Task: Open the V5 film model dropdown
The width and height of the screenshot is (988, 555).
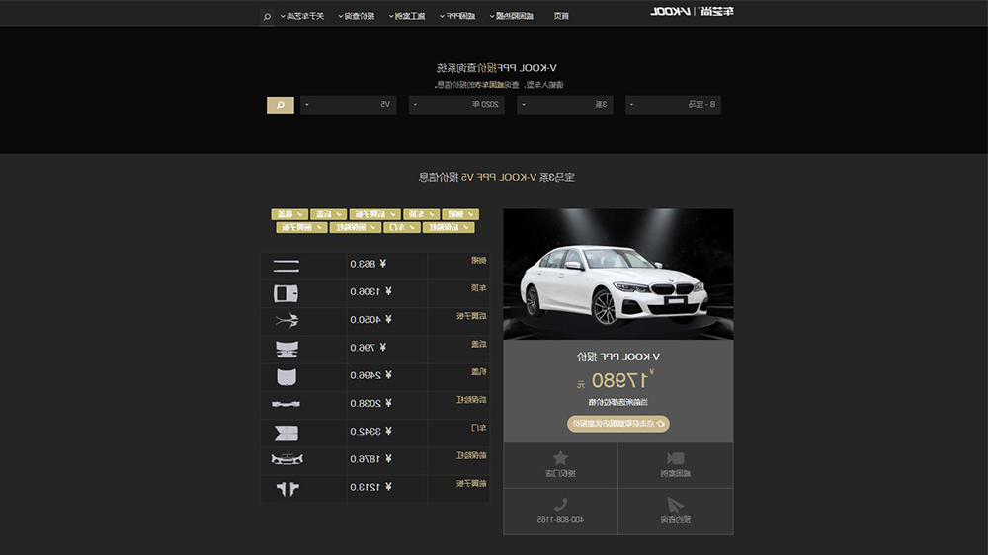Action: [349, 105]
